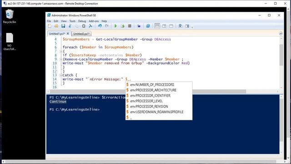This screenshot has width=291, height=164.
Task: Click Get-LocalGroupMember on line 4
Action: [117, 40]
